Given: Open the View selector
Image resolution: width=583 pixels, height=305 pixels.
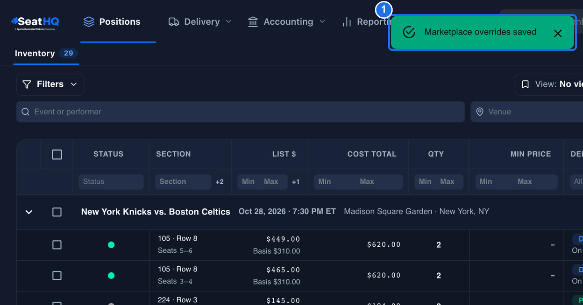Looking at the screenshot, I should pyautogui.click(x=549, y=84).
